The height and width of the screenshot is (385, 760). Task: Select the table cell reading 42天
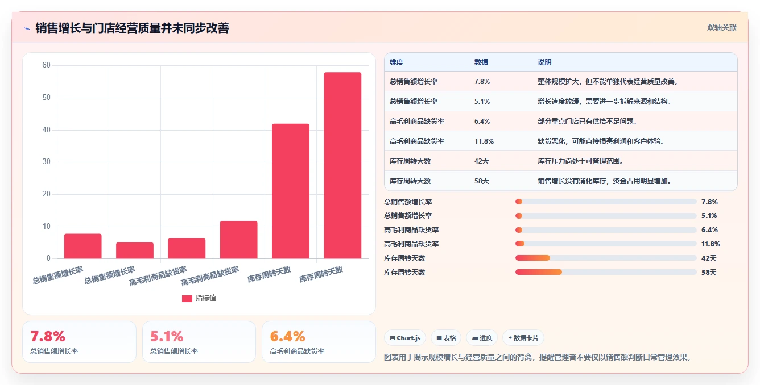point(481,161)
